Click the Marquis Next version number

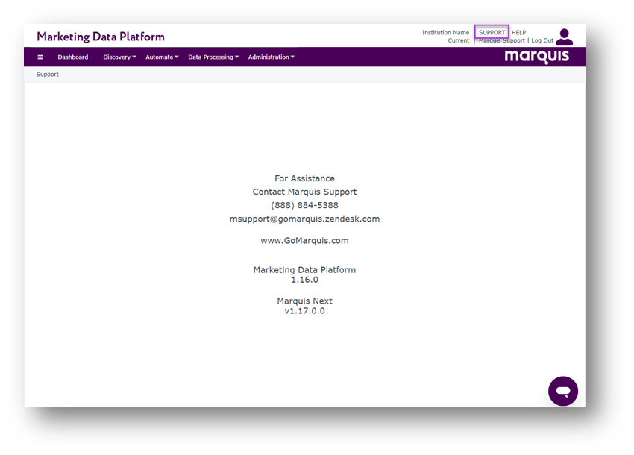pos(304,311)
